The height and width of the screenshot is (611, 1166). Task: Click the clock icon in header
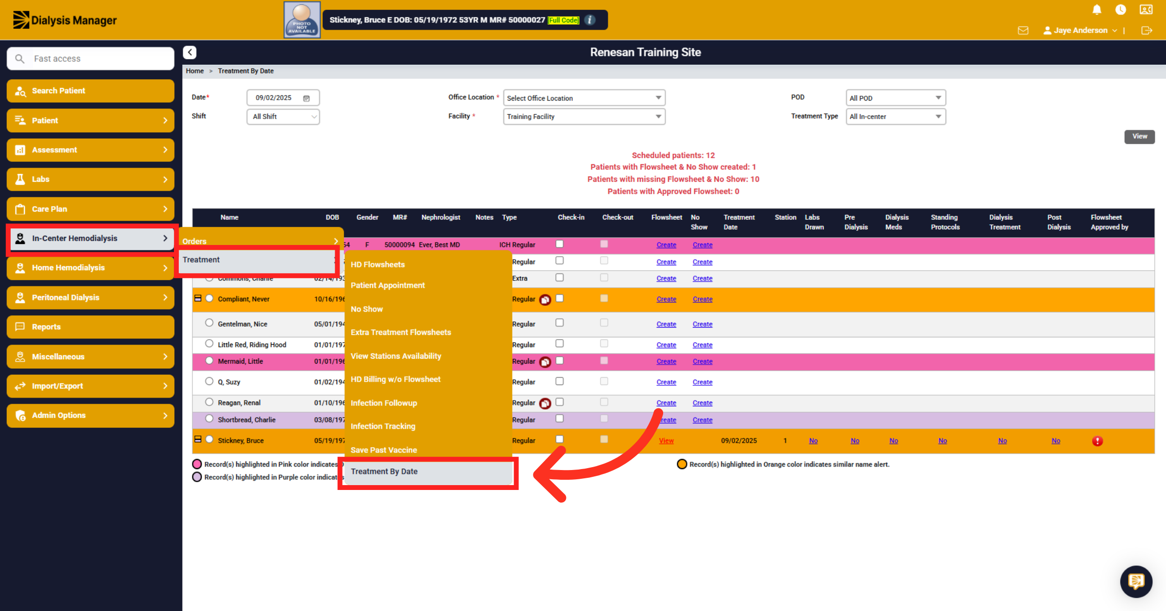[1121, 10]
